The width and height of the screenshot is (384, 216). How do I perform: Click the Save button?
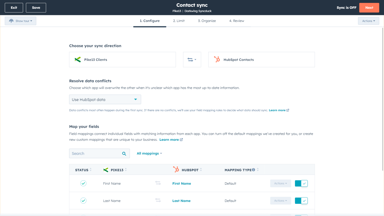[x=36, y=8]
